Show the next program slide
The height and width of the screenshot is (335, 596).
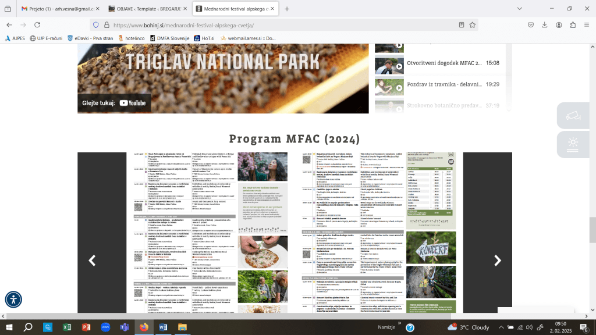[497, 261]
